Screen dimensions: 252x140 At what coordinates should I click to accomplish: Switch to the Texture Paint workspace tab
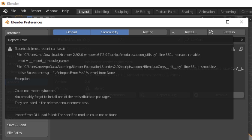click(166, 12)
